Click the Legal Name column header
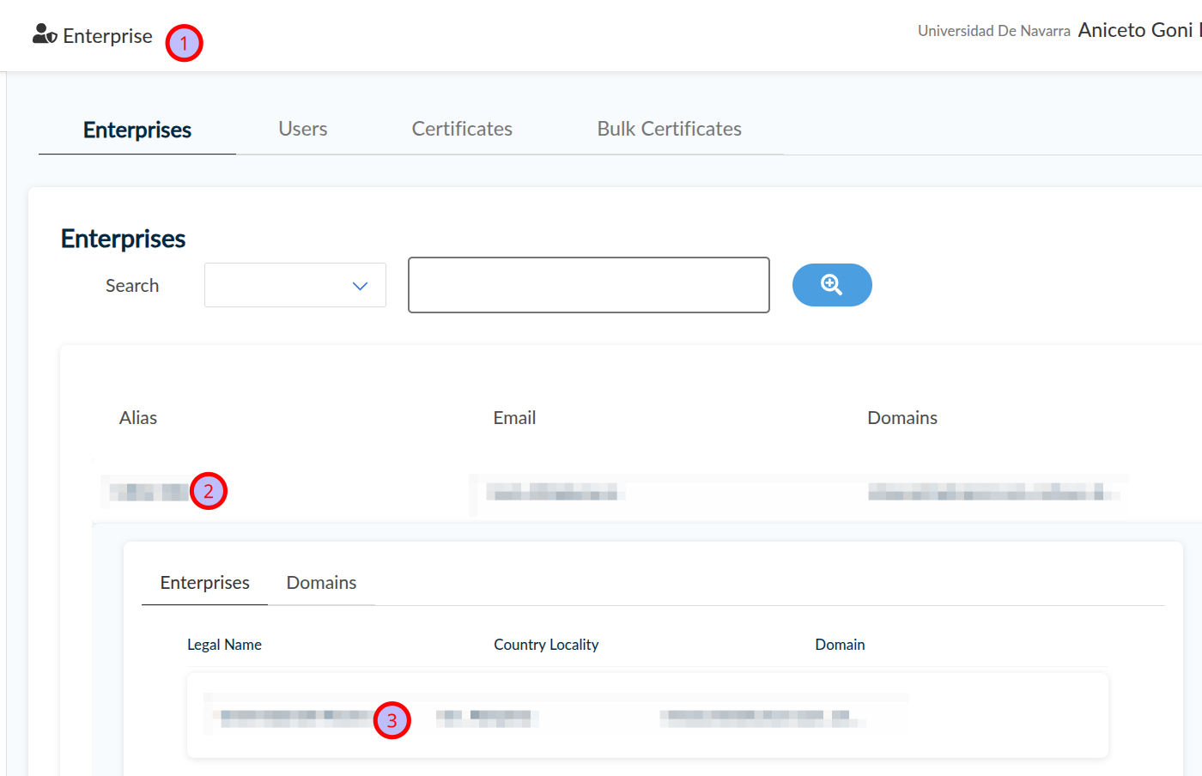Image resolution: width=1202 pixels, height=776 pixels. click(224, 645)
